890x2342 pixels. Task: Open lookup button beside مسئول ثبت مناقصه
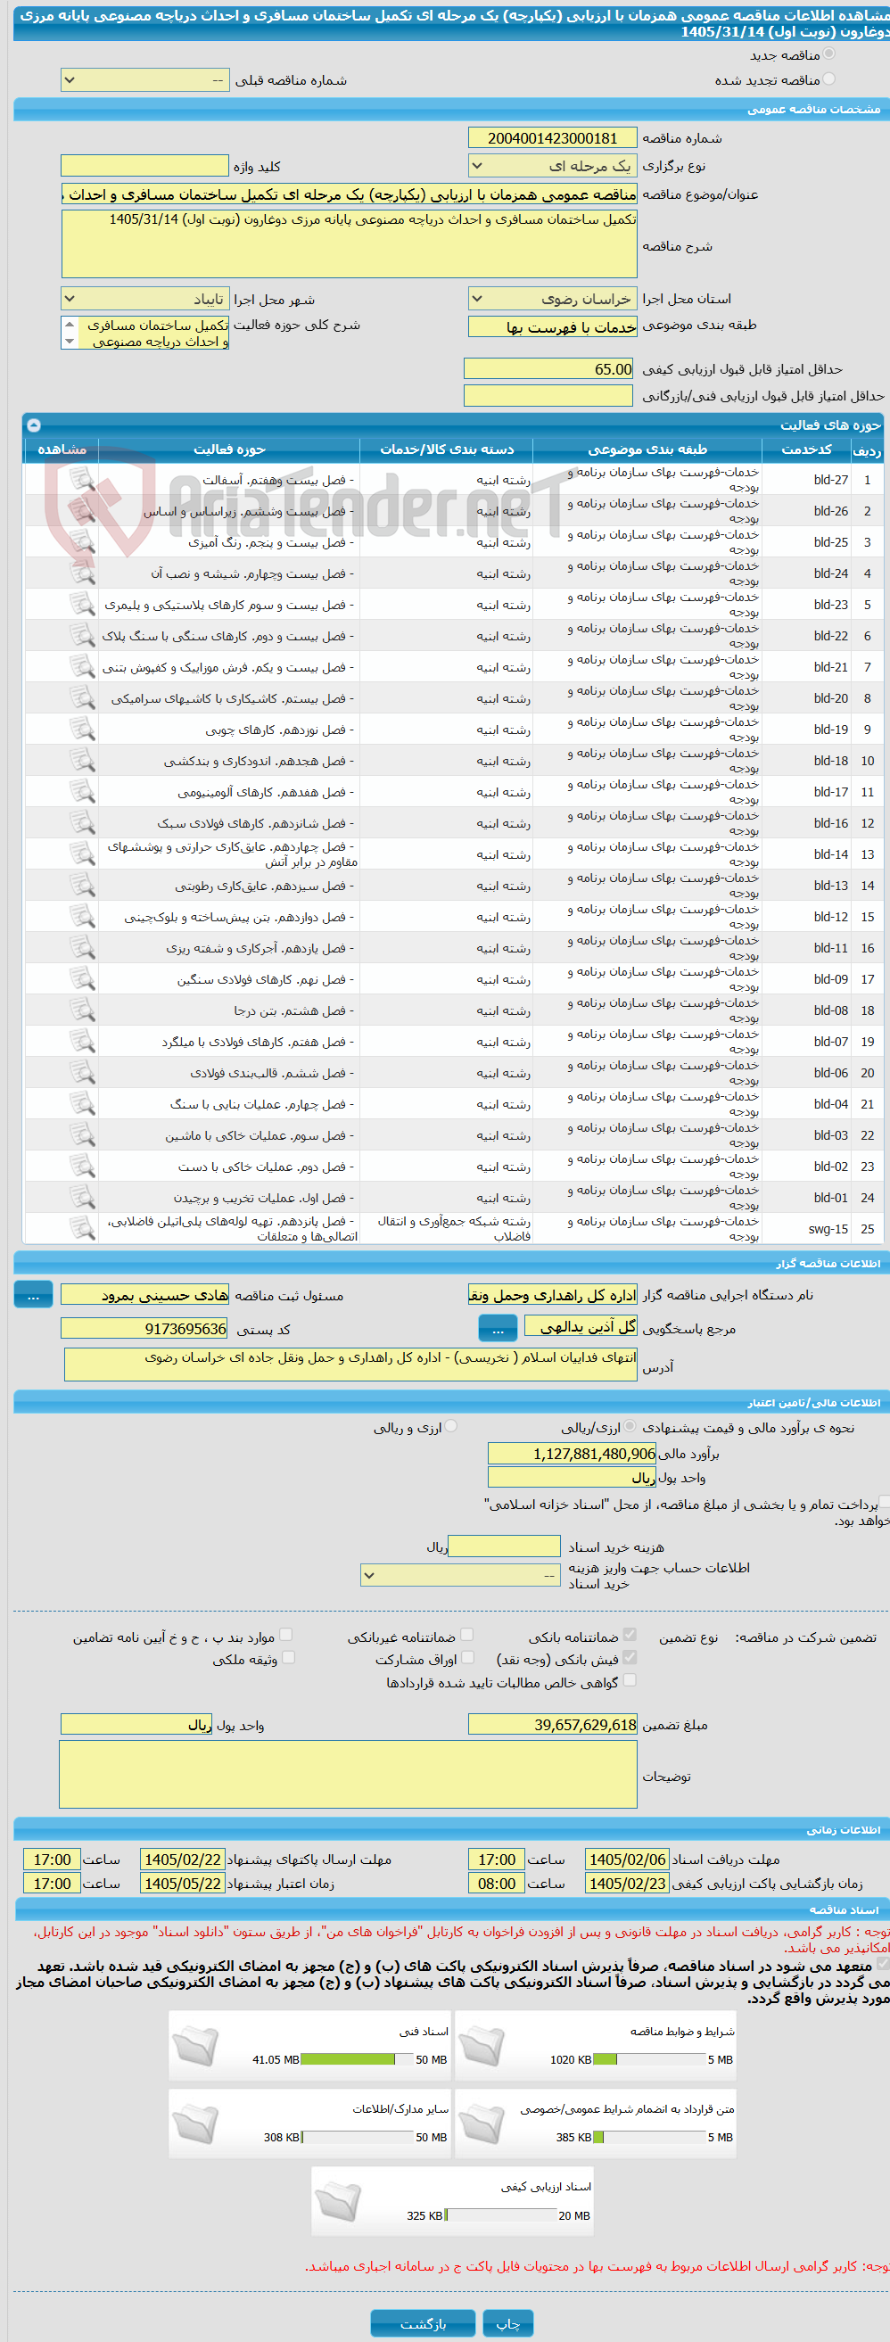point(34,1296)
